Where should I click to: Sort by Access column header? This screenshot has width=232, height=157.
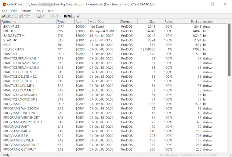click(x=209, y=22)
